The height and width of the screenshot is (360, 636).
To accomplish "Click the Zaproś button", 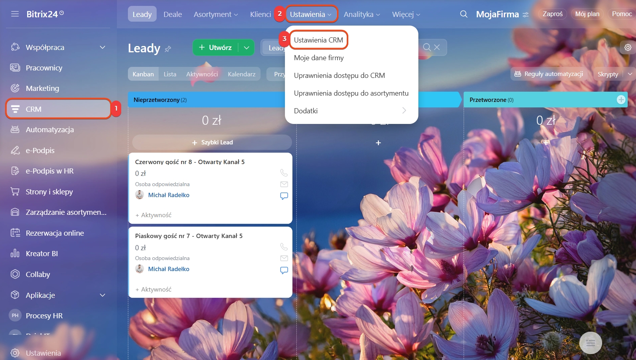I will [553, 14].
